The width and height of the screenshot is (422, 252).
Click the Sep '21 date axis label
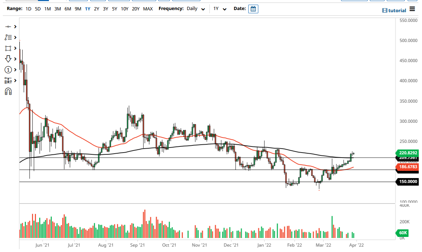pos(137,245)
